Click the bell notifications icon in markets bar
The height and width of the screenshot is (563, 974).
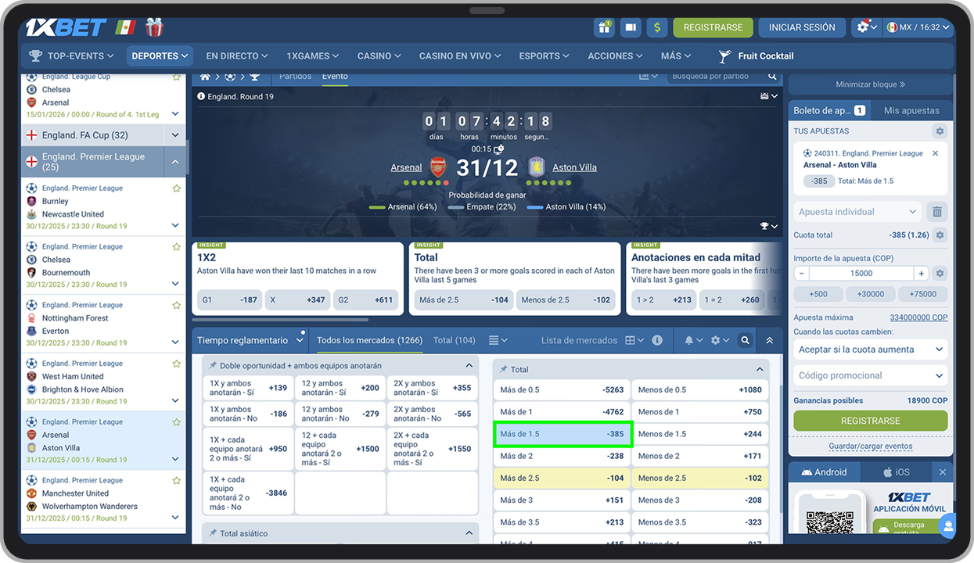tap(689, 341)
